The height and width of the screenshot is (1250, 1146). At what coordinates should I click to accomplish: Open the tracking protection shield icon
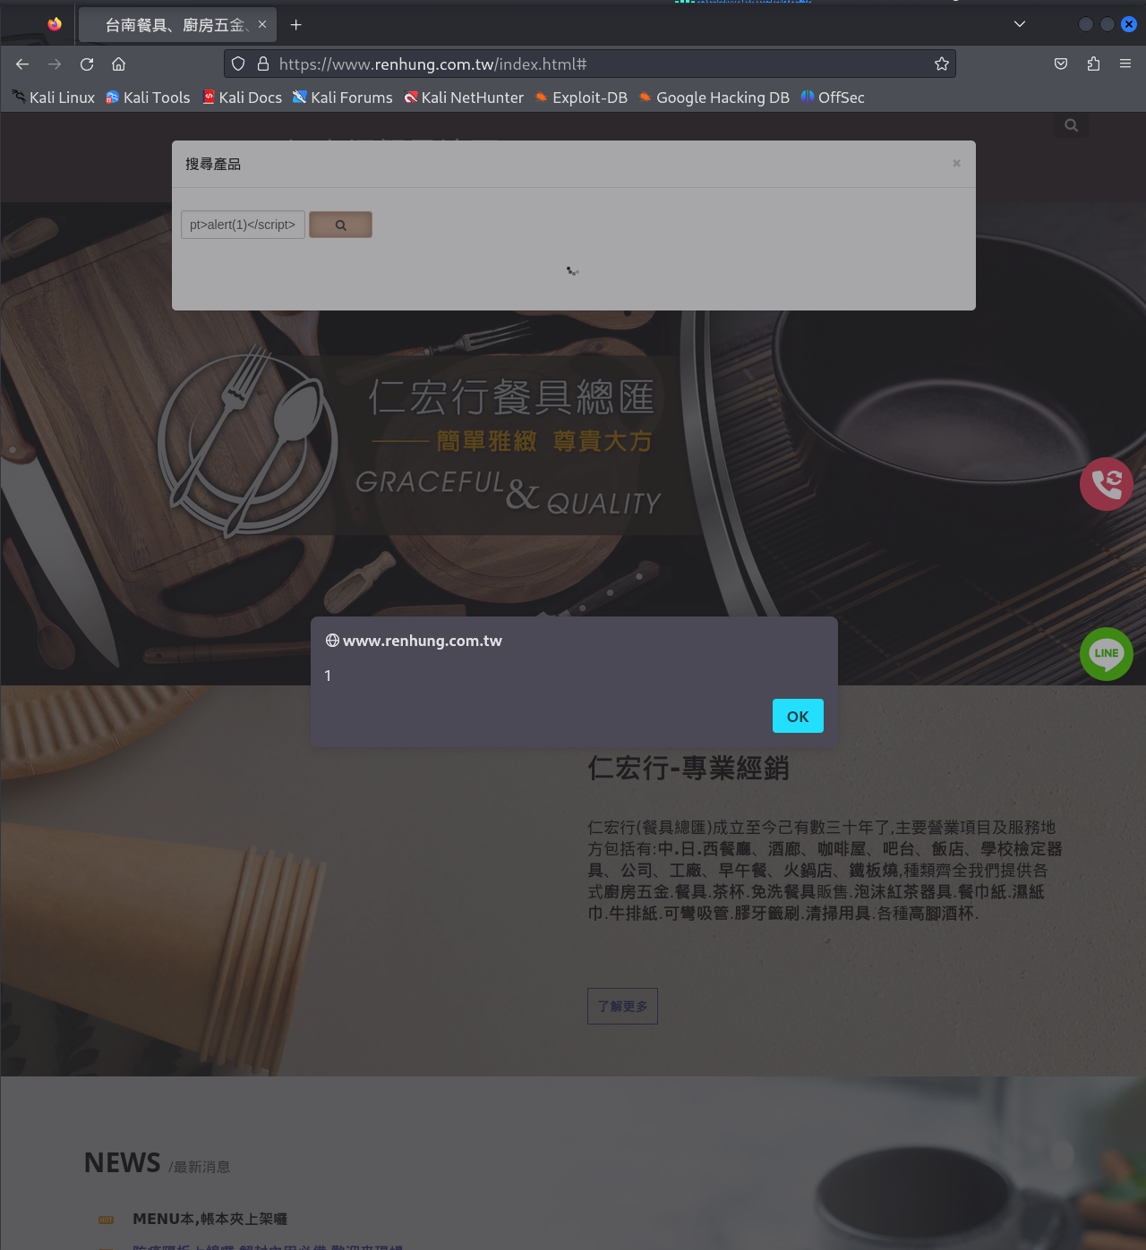238,64
